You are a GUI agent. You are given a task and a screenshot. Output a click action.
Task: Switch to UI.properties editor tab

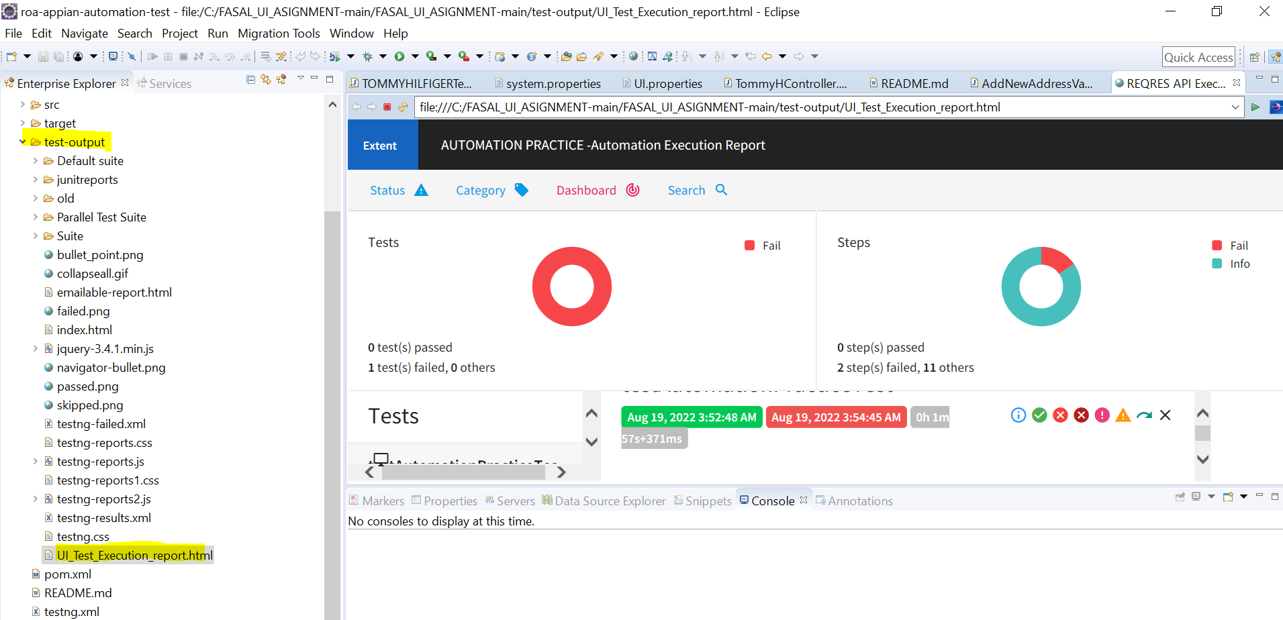pos(662,83)
